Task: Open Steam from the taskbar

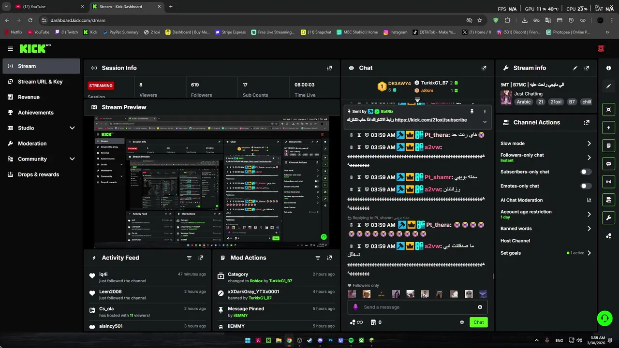Action: (309, 340)
